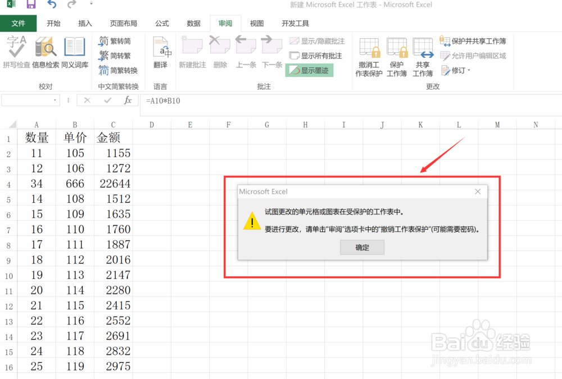
Task: Convert text with 繁转简
Action: point(115,41)
